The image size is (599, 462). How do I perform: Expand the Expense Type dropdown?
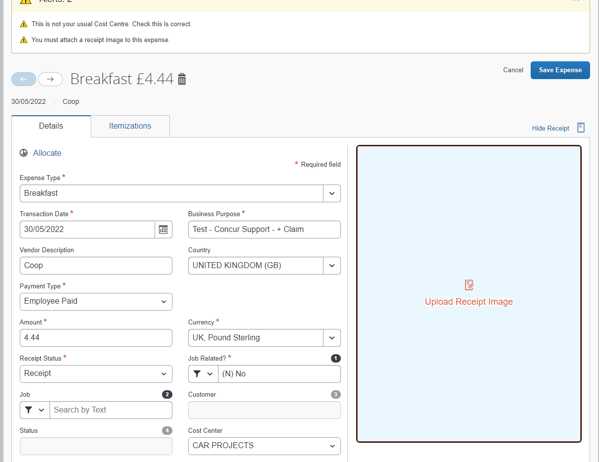point(331,193)
